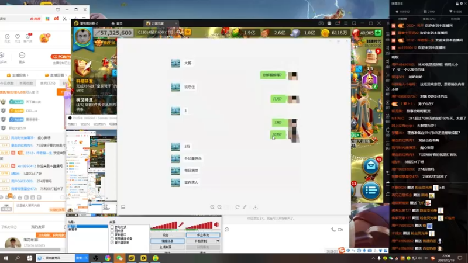Click the history clock icon in browser page
The width and height of the screenshot is (468, 263).
7,37
